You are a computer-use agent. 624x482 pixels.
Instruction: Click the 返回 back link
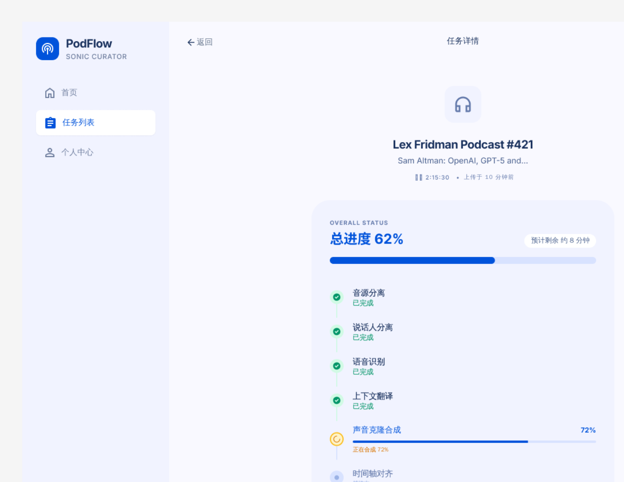click(x=200, y=42)
